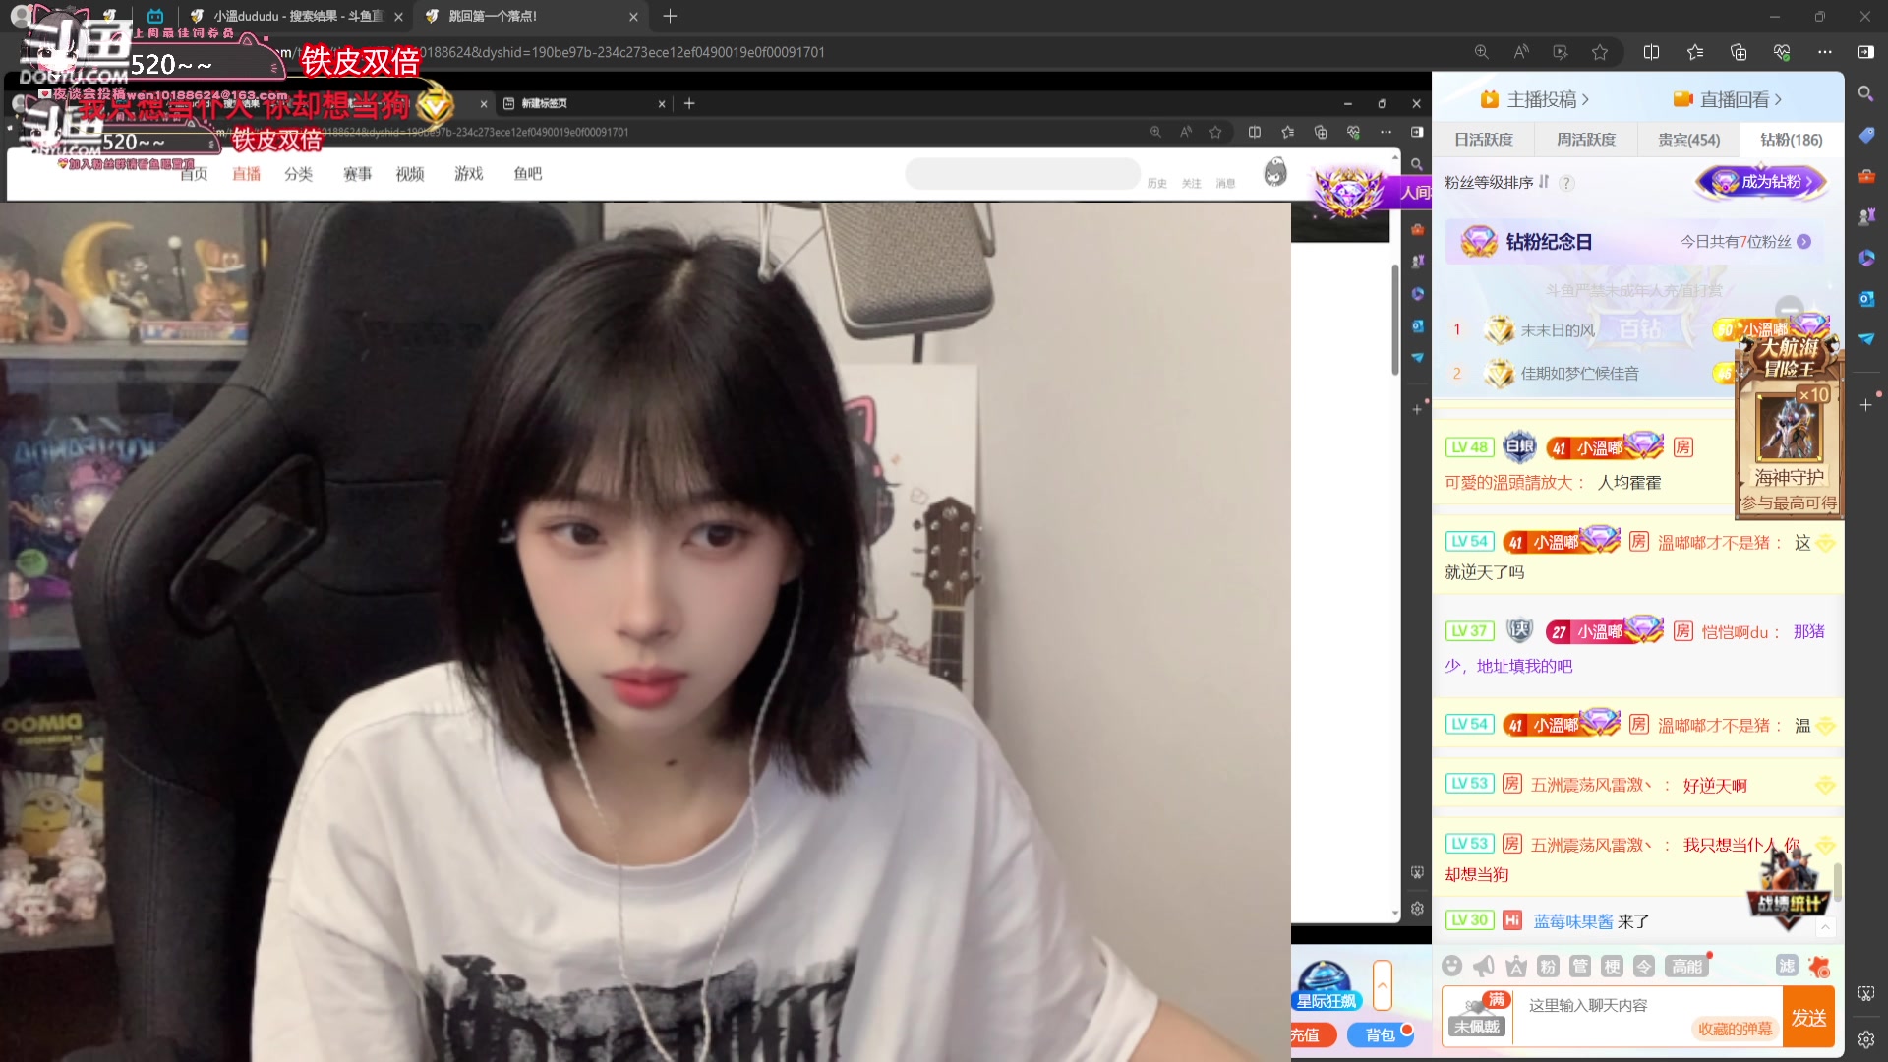Open the 未佩戴 fan badge selector
Image resolution: width=1888 pixels, height=1062 pixels.
click(x=1478, y=1017)
